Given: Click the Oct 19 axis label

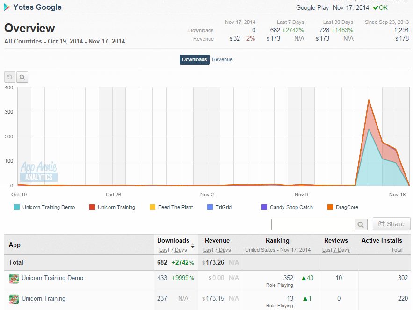Looking at the screenshot, I should 19,195.
